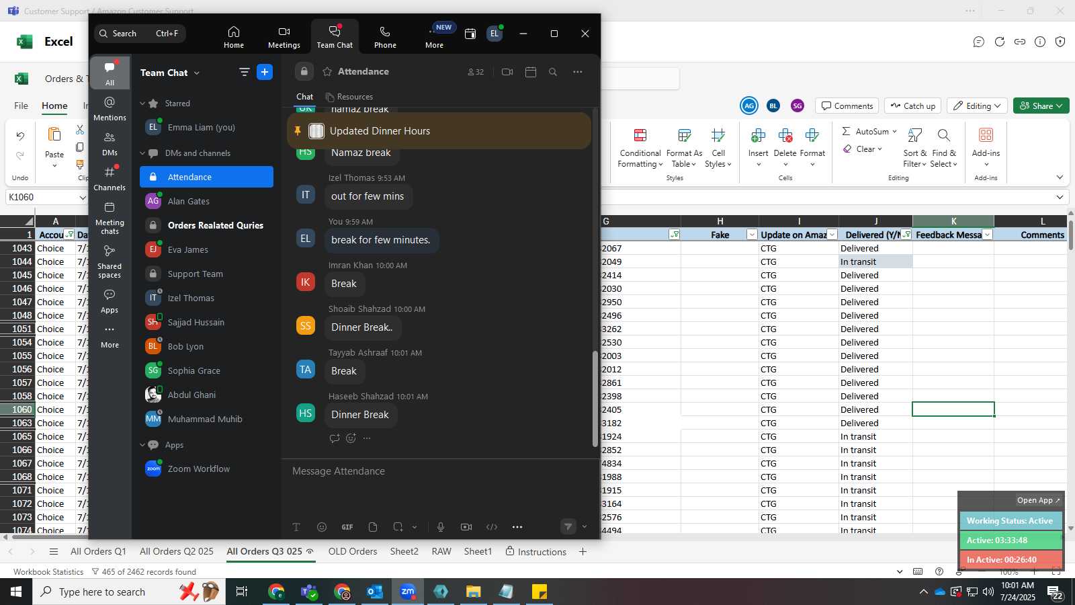Open the screenshot options dropdown
This screenshot has height=605, width=1075.
click(x=415, y=527)
